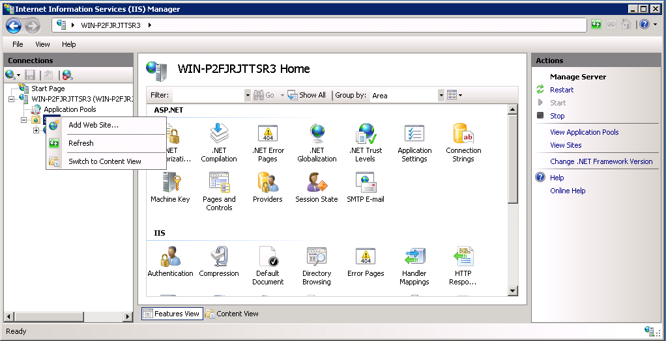Click in the Filter text field
The height and width of the screenshot is (341, 666).
coord(208,96)
